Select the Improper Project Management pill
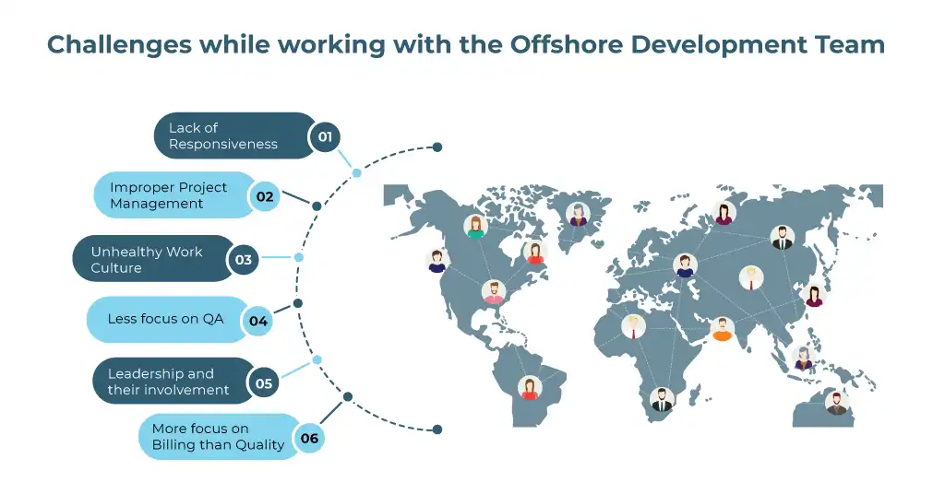This screenshot has height=494, width=945. 169,195
